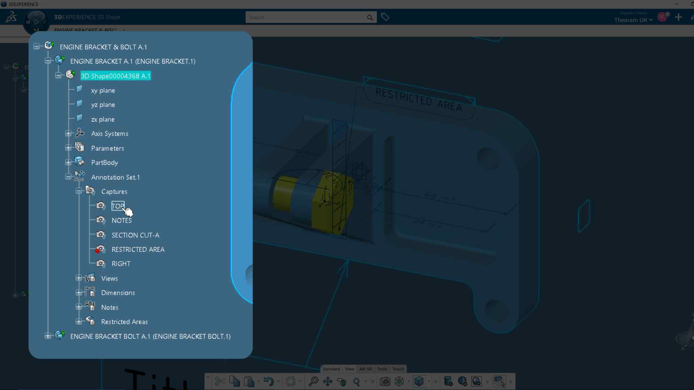The width and height of the screenshot is (694, 390).
Task: Select the Cut scissors tool in the toolbar
Action: pos(220,381)
